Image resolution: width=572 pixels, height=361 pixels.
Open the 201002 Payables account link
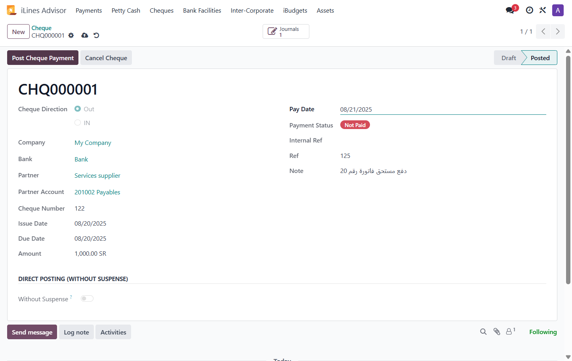pyautogui.click(x=97, y=192)
